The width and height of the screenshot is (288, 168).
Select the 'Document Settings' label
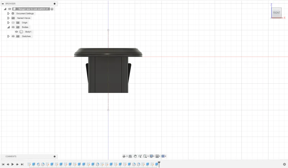(25, 14)
